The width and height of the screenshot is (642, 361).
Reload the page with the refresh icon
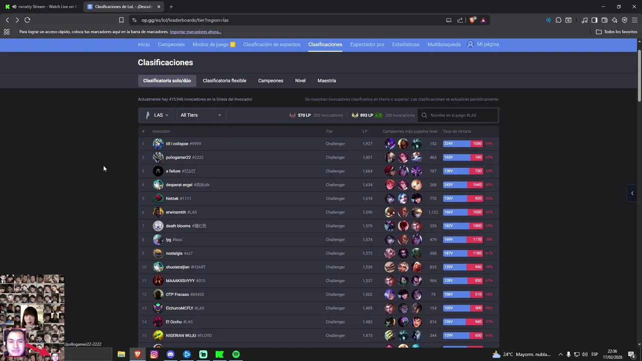point(27,20)
